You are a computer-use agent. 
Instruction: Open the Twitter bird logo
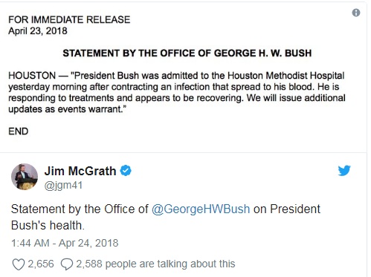[x=344, y=170]
